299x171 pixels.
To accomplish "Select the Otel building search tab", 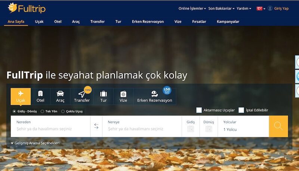I will [x=40, y=96].
